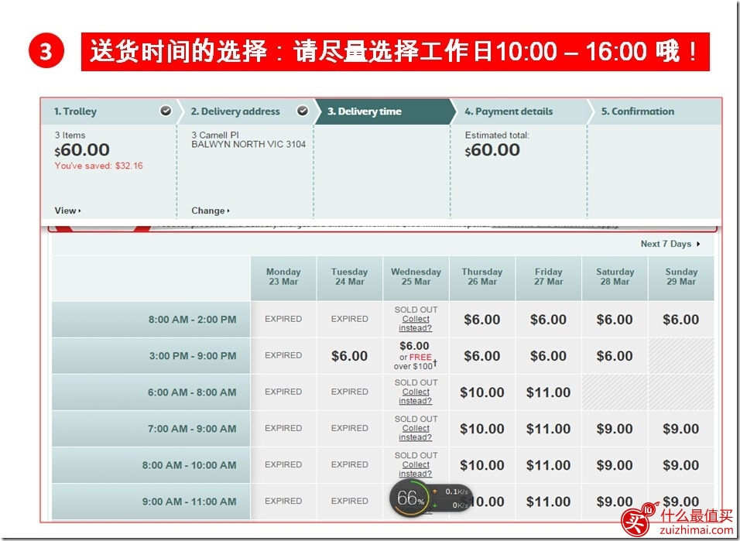Open the Confirmation step tab
Screen dimensions: 740x541
[655, 111]
